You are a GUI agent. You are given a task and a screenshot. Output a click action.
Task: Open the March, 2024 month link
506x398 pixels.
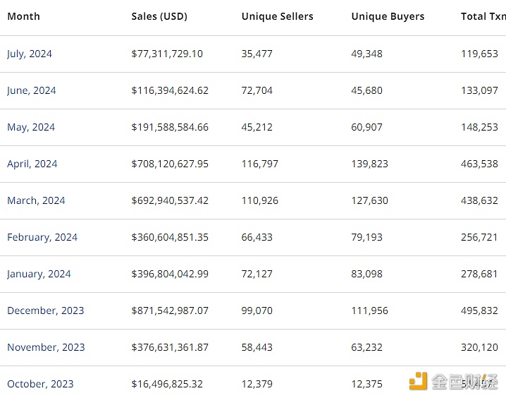coord(36,200)
